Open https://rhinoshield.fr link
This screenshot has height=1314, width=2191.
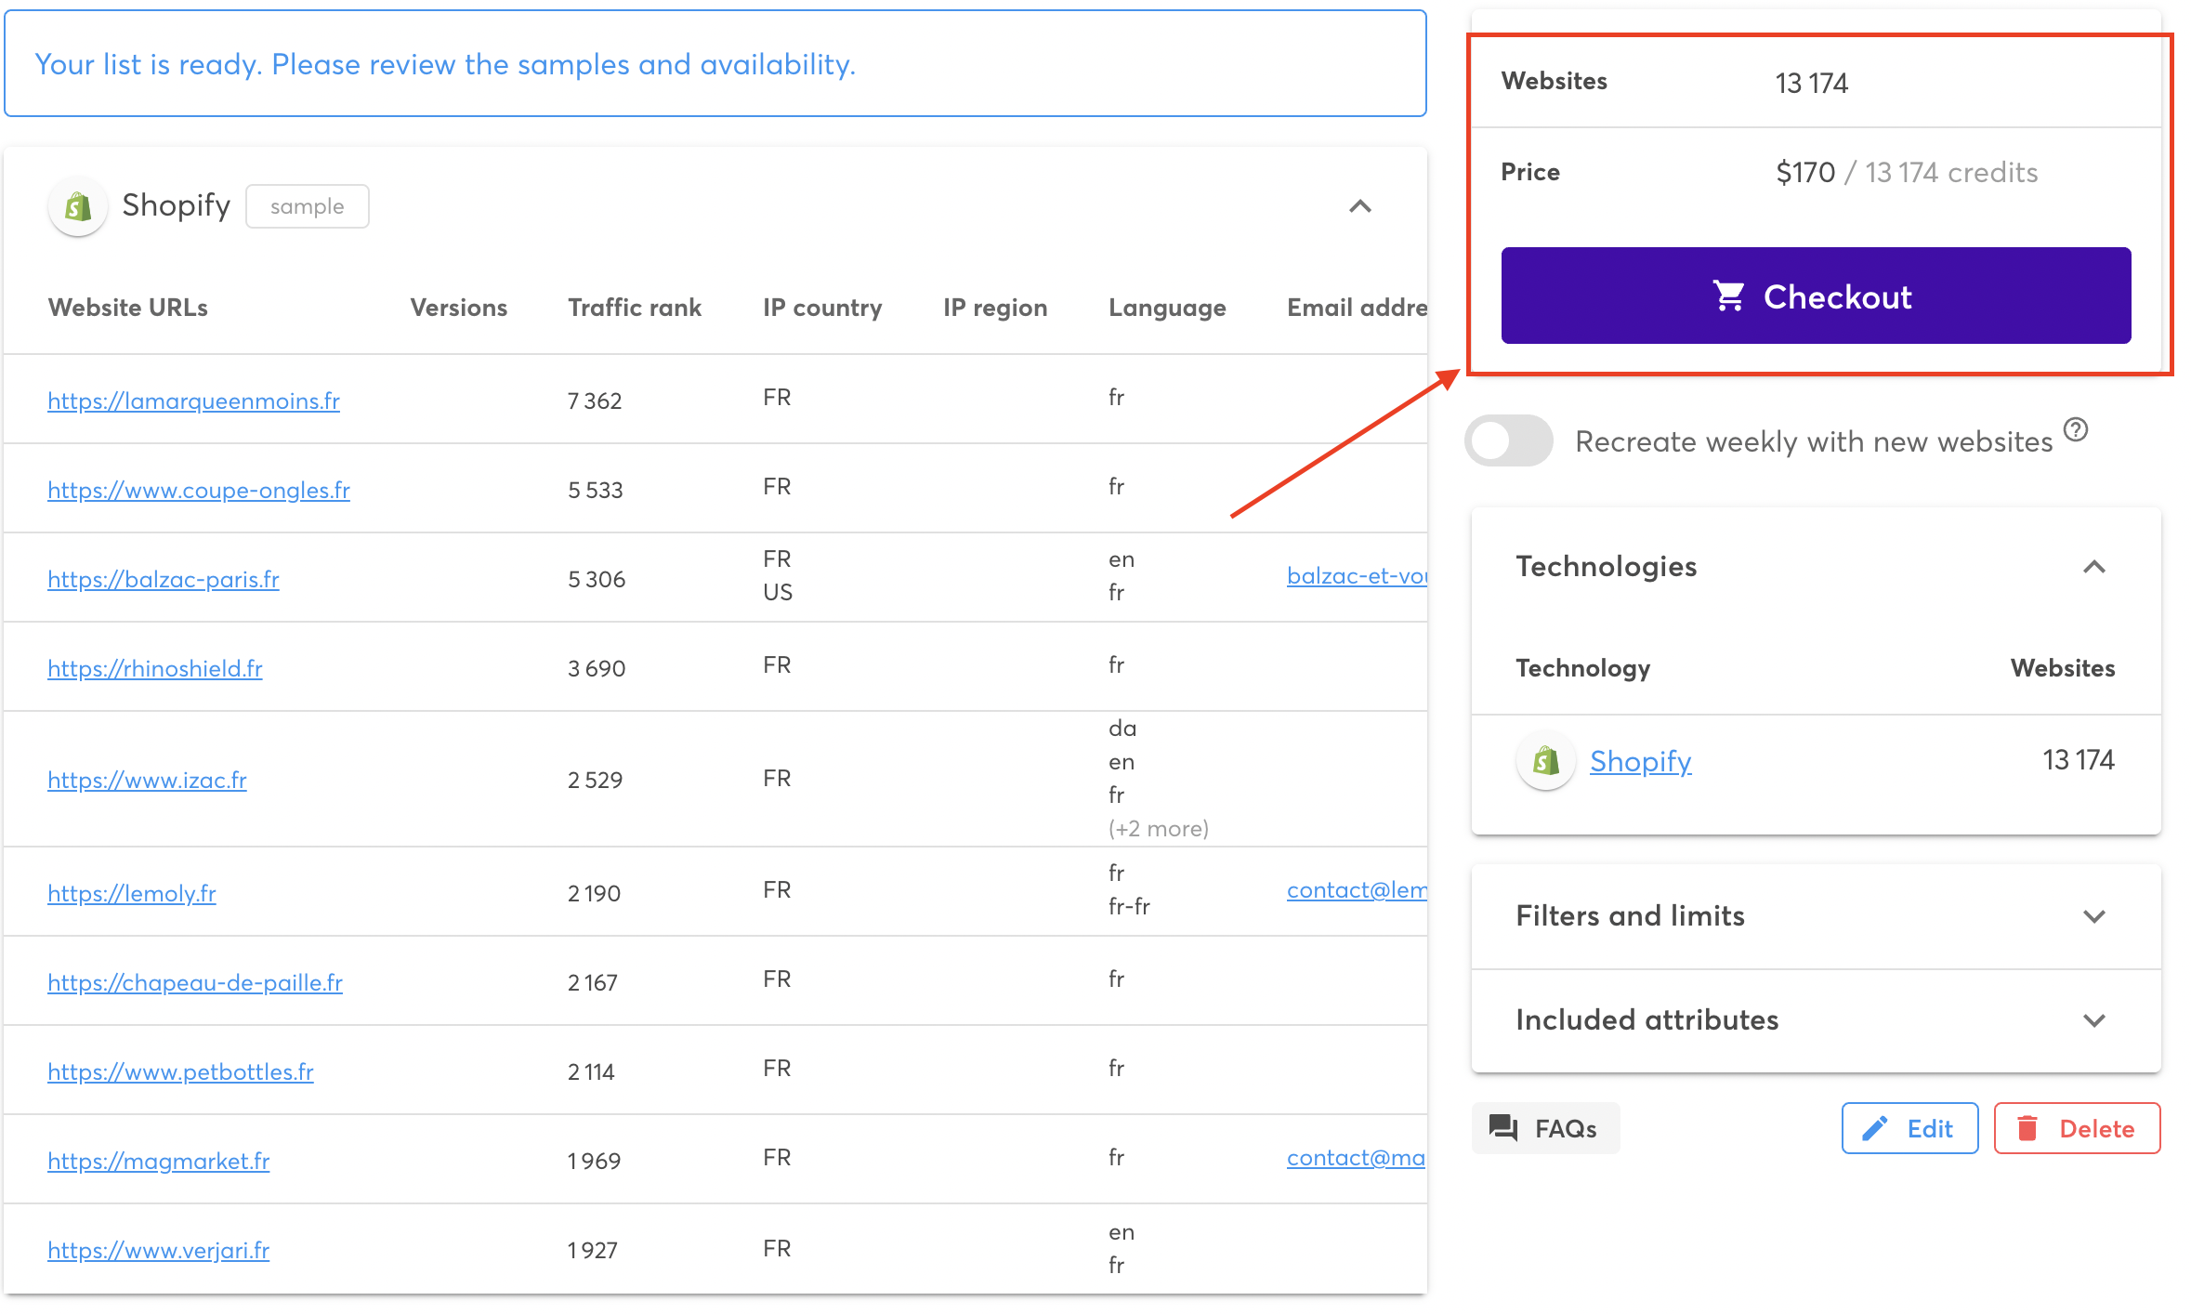tap(155, 668)
